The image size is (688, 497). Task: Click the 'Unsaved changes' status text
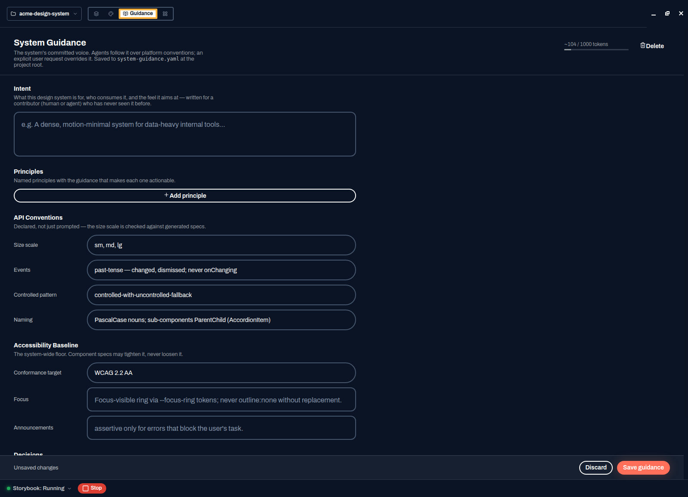coord(36,468)
